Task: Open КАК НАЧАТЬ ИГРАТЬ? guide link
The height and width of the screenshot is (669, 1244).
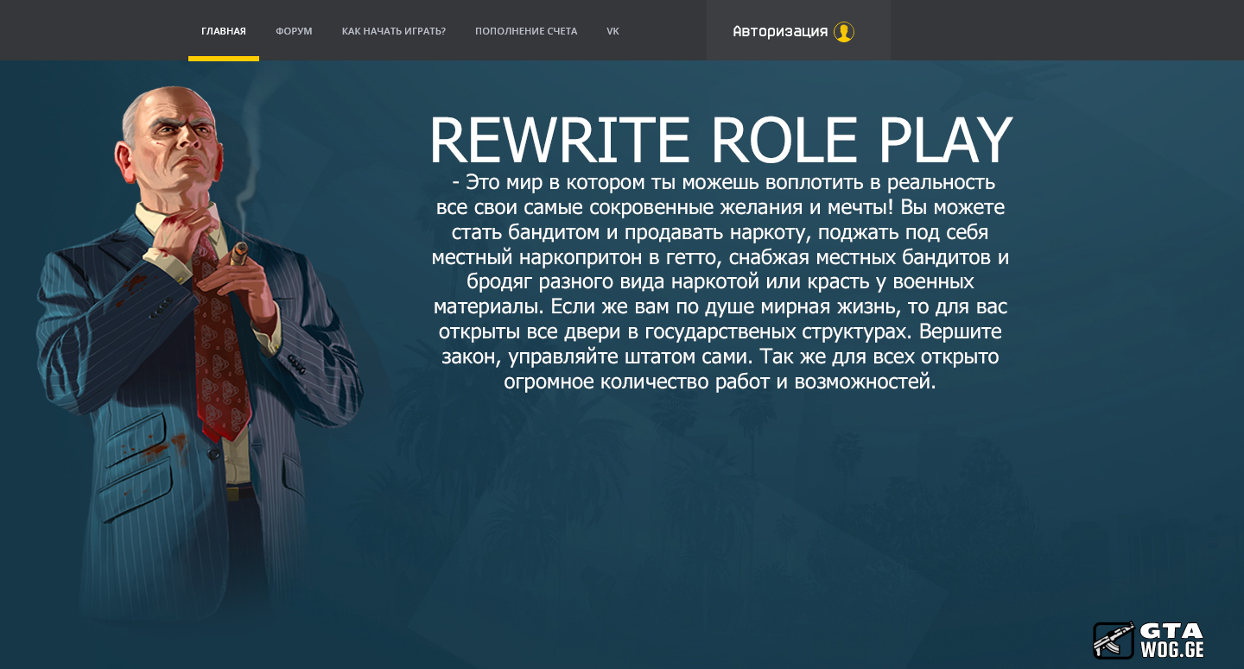Action: 393,31
